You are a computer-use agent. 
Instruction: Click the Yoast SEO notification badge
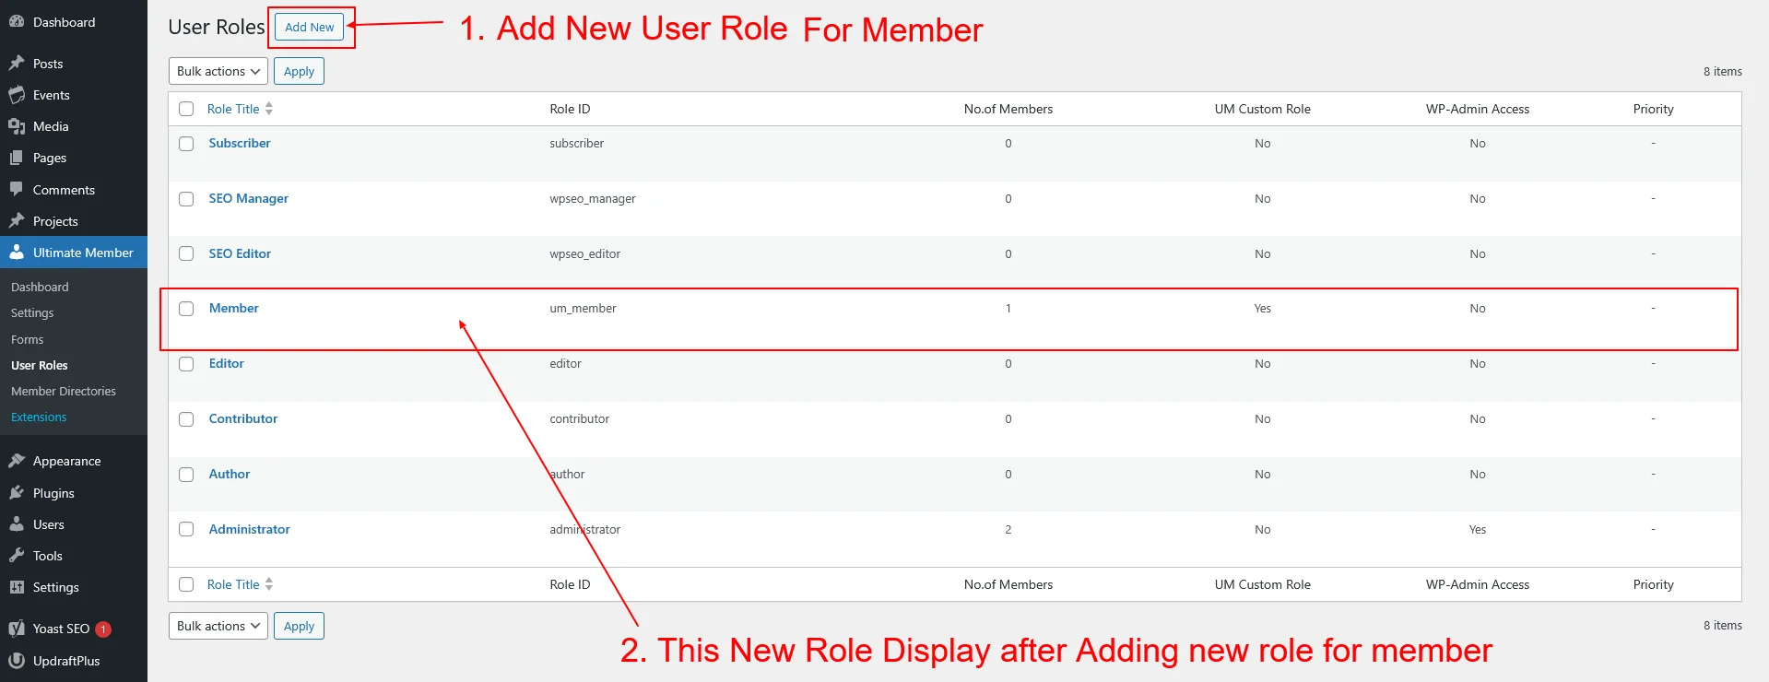click(103, 629)
